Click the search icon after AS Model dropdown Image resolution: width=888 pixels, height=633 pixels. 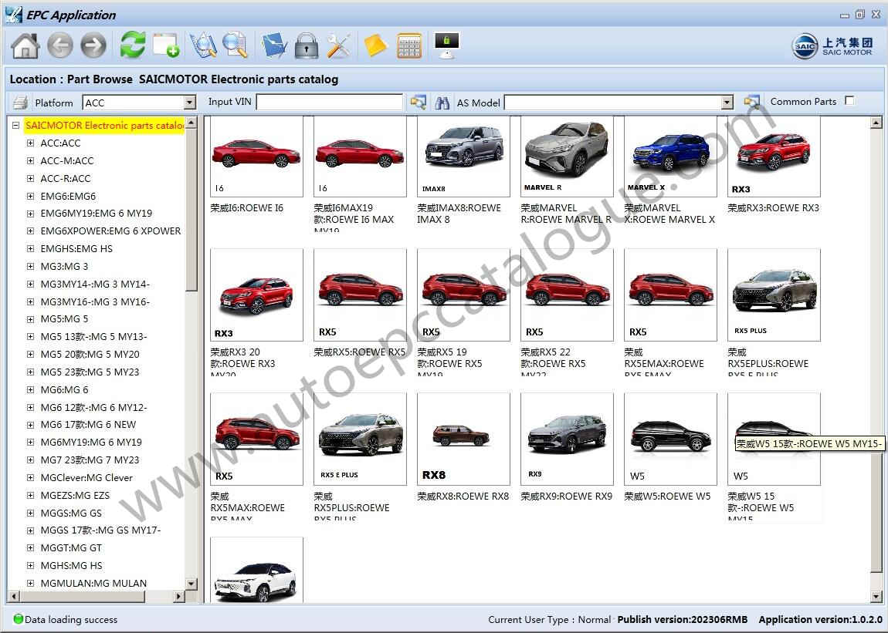point(751,103)
